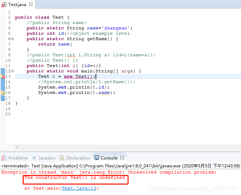This screenshot has height=195, width=241.
Task: Place cursor in 'new Test()' on line 13
Action: (78, 76)
